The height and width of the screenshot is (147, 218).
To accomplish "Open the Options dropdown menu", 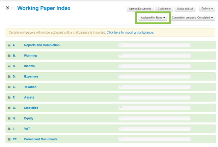I will [x=207, y=8].
